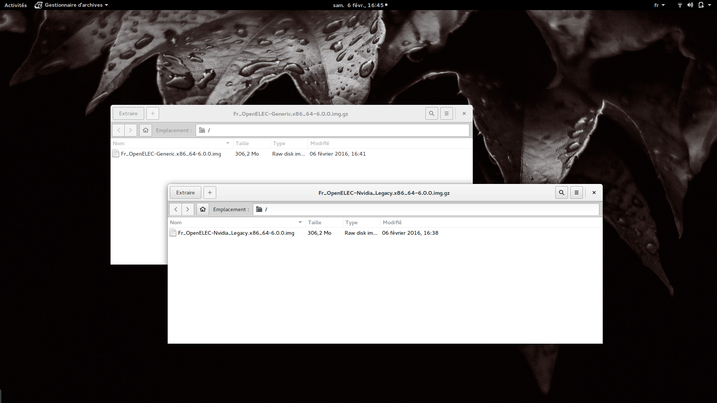Sort by Type column in Generic window
Screen dimensions: 717x403
(289, 143)
